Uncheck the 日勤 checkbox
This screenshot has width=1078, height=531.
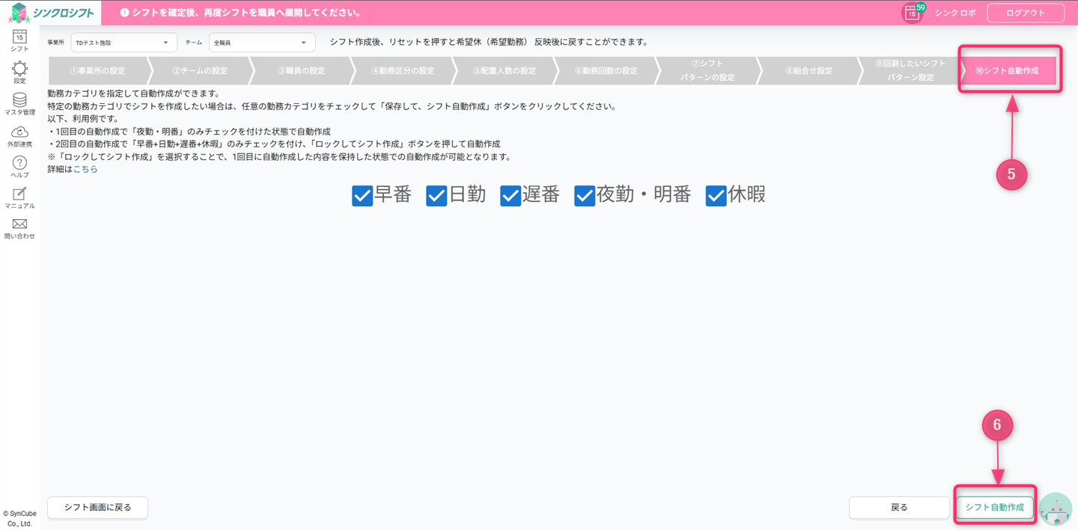tap(436, 196)
